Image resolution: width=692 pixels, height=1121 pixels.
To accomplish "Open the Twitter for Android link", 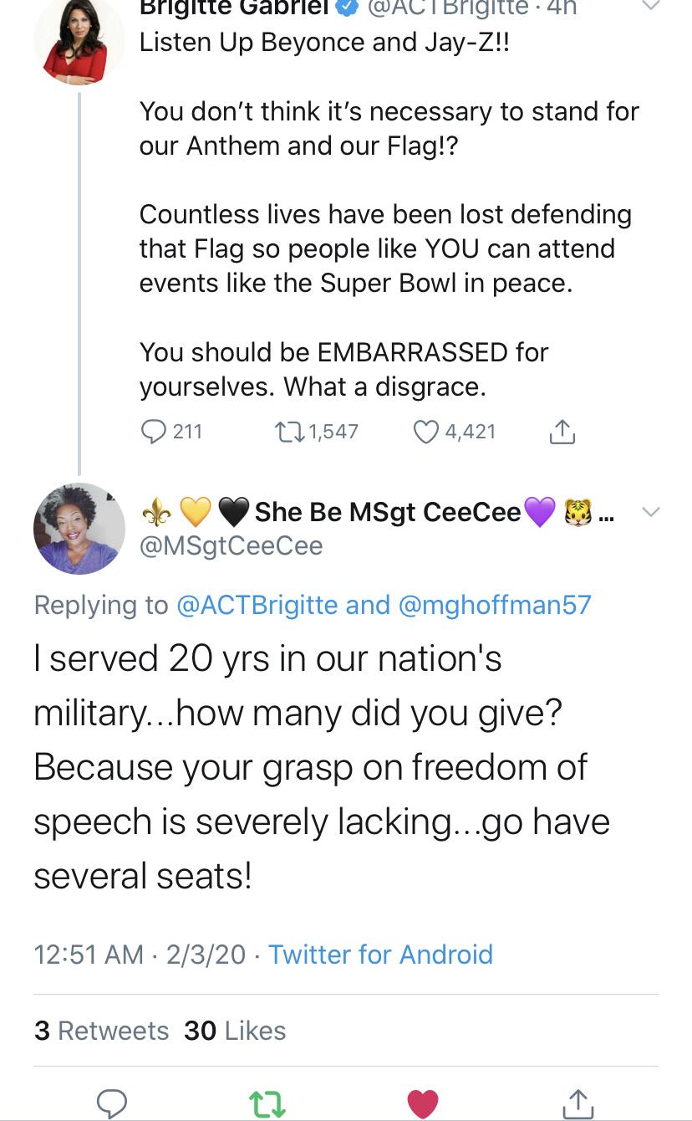I will coord(380,955).
